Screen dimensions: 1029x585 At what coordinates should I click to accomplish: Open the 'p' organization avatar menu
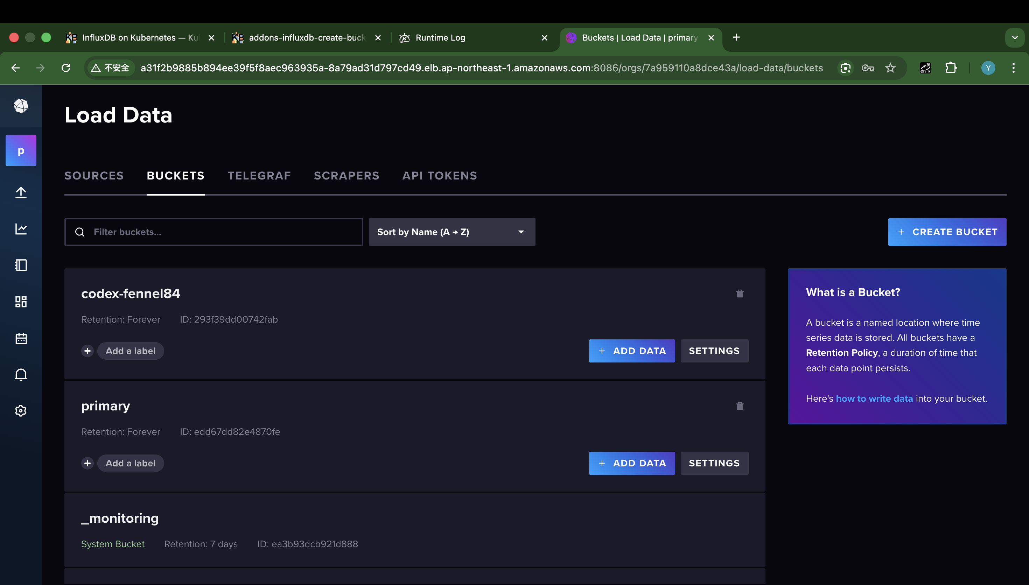(21, 151)
